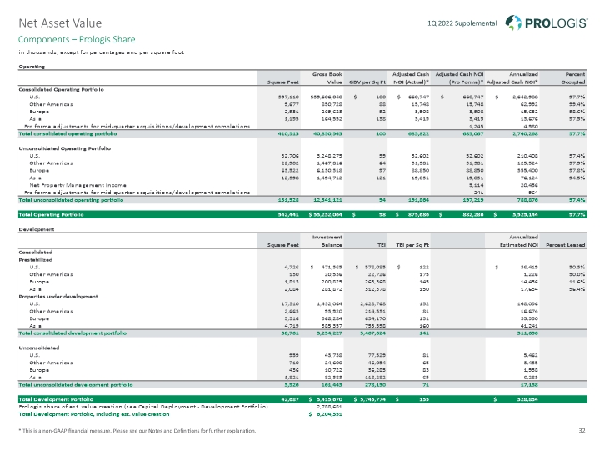Click '97.7%' in Total consolidated operating portfolio row

click(x=577, y=134)
